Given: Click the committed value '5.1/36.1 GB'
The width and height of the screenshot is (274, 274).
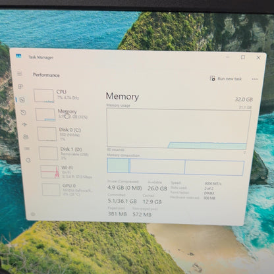Looking at the screenshot, I should point(122,201).
